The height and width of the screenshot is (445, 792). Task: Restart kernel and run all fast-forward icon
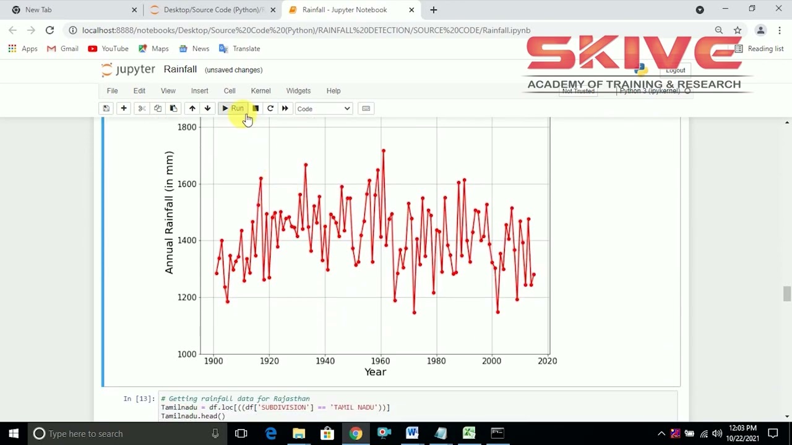(x=285, y=109)
